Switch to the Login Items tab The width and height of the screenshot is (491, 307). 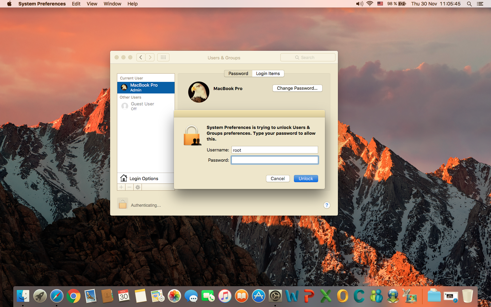pos(268,73)
